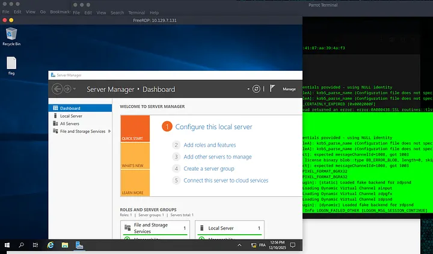433x254 pixels.
Task: Click Add roles and features link
Action: point(209,145)
